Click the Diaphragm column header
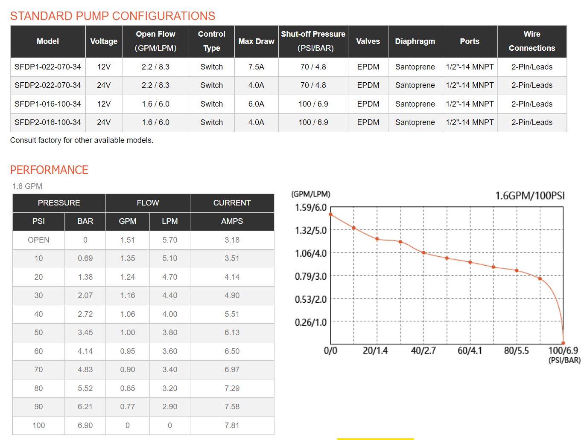587x440 pixels. [x=415, y=41]
